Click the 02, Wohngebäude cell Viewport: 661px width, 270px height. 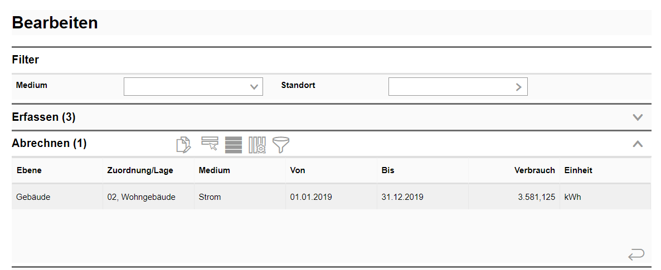point(141,197)
